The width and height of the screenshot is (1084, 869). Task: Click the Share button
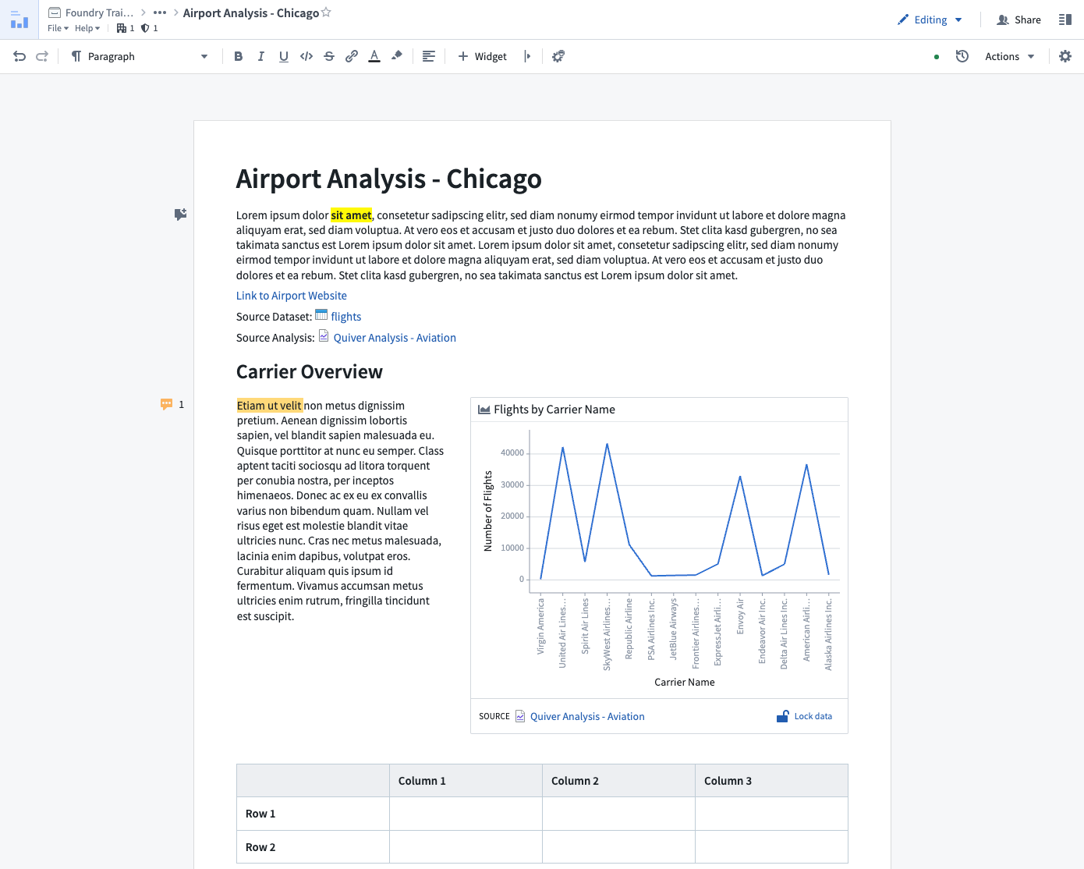(x=1019, y=20)
